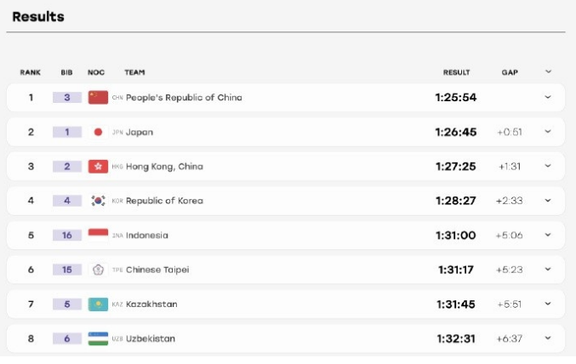Click the RESULT column header
Viewport: 576px width, 364px height.
(456, 72)
